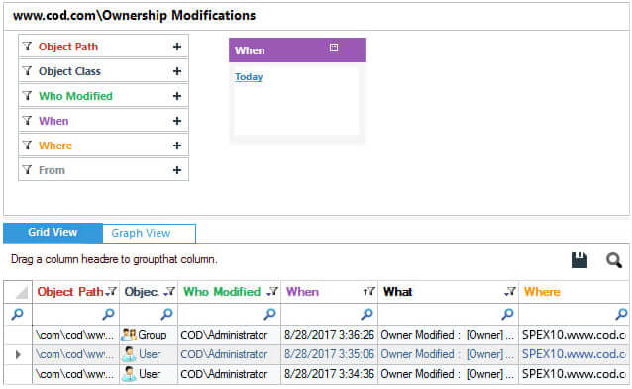This screenshot has width=632, height=389.
Task: Expand the Object Class filter with plus
Action: 177,71
